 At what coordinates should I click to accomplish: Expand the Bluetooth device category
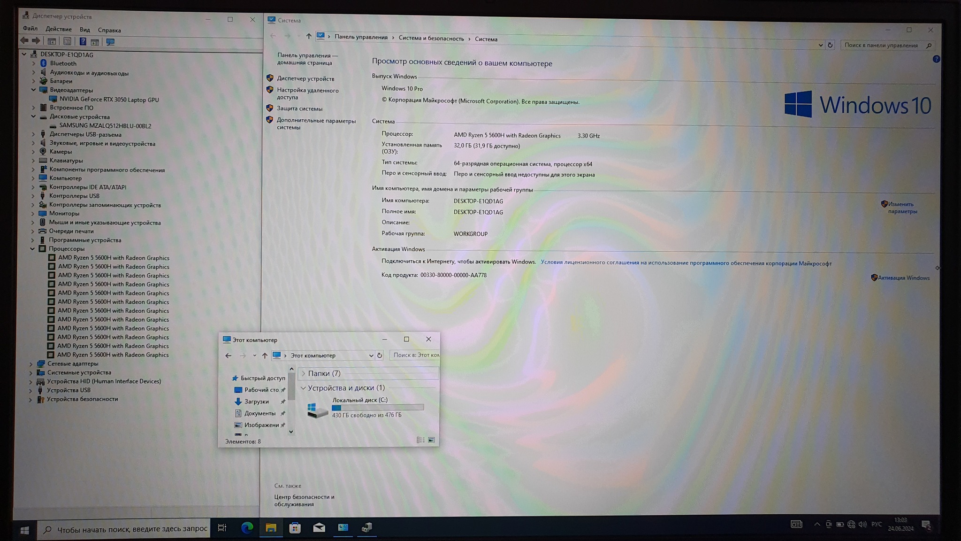tap(34, 63)
